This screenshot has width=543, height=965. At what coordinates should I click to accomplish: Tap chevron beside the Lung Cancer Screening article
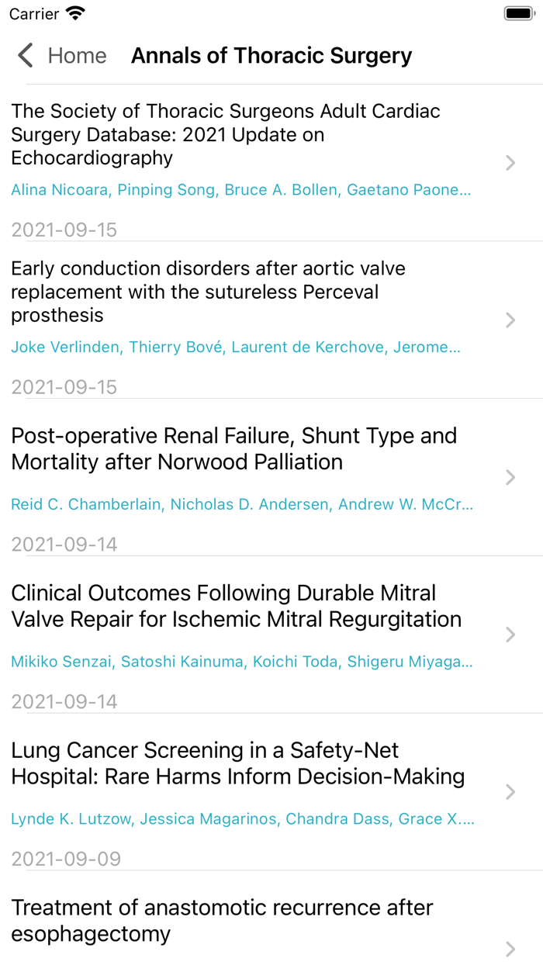pos(510,792)
